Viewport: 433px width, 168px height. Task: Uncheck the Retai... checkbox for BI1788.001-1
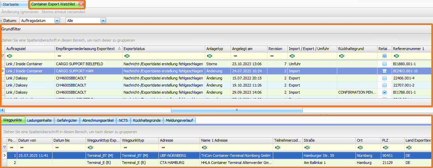(x=385, y=92)
